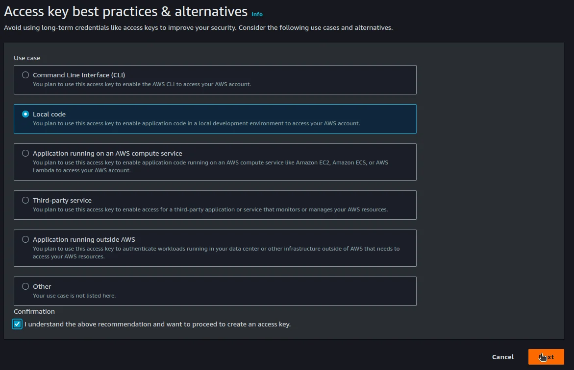Uncheck the confirmation checkbox for creating access key
The image size is (574, 370).
[18, 324]
